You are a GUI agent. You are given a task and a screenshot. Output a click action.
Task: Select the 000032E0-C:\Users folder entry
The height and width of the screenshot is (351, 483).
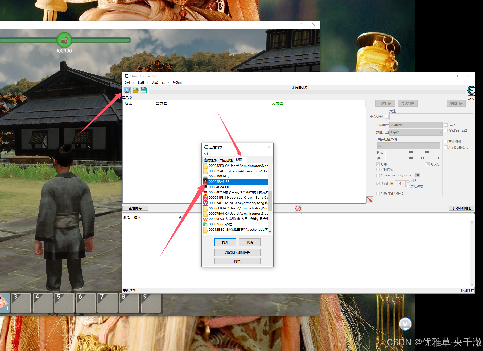click(x=235, y=166)
